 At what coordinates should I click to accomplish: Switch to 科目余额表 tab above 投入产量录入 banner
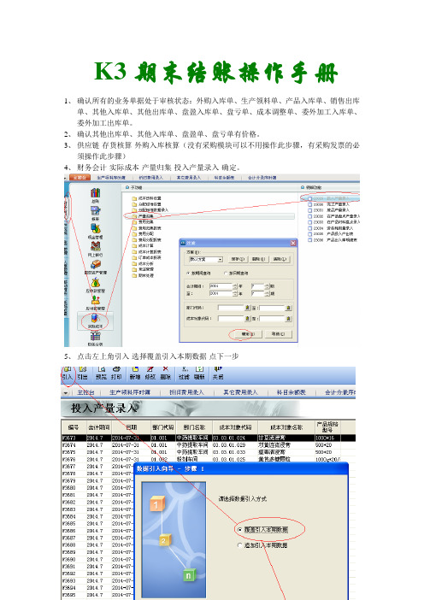pos(291,392)
